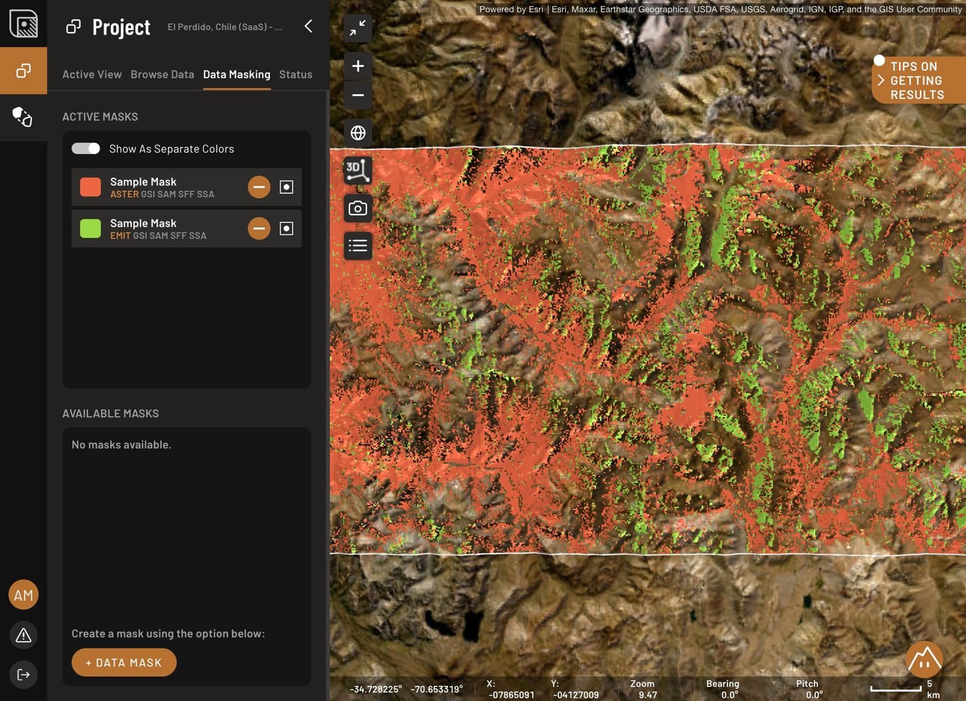This screenshot has height=701, width=966.
Task: Expand Tips On Getting Results panel
Action: click(881, 80)
